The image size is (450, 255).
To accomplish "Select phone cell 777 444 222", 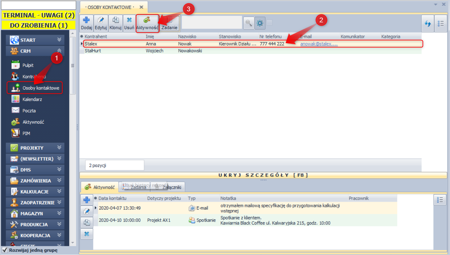I will (x=272, y=44).
